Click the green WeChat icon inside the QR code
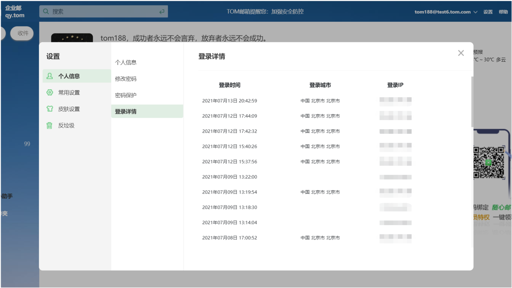Viewport: 512px width, 288px height. coord(488,163)
